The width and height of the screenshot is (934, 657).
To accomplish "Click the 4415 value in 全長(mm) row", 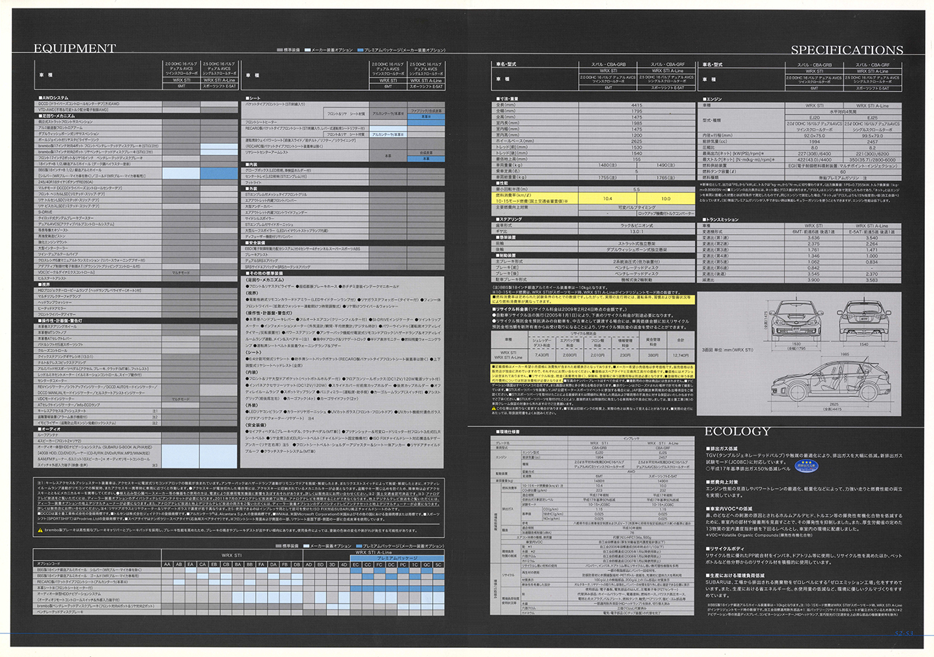I will coord(636,105).
